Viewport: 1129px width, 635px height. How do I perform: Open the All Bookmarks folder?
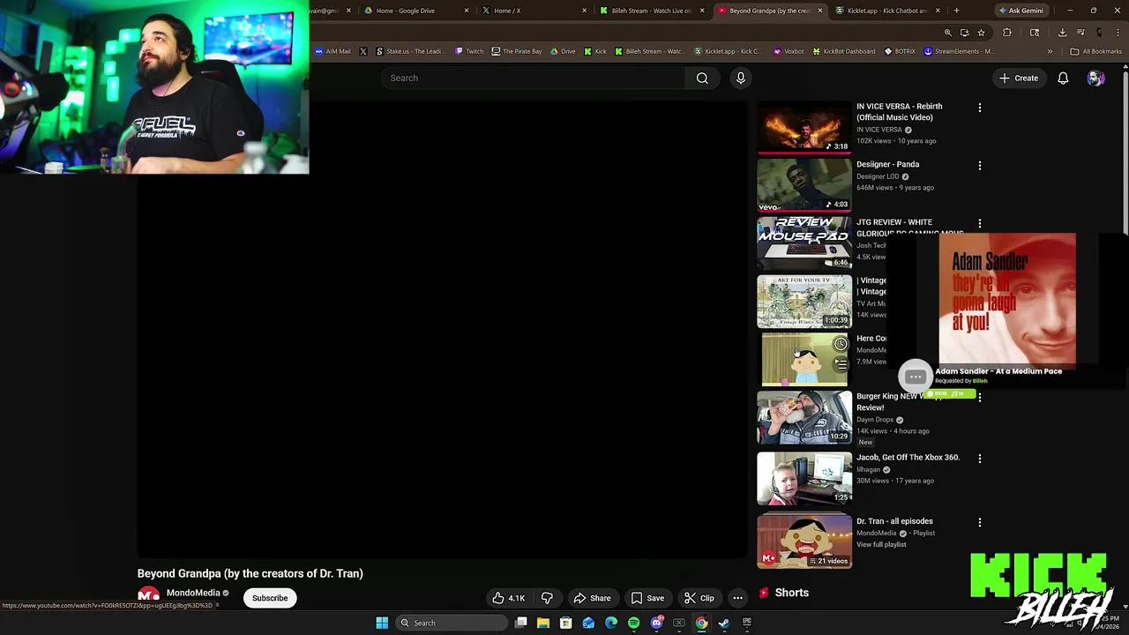coord(1095,51)
